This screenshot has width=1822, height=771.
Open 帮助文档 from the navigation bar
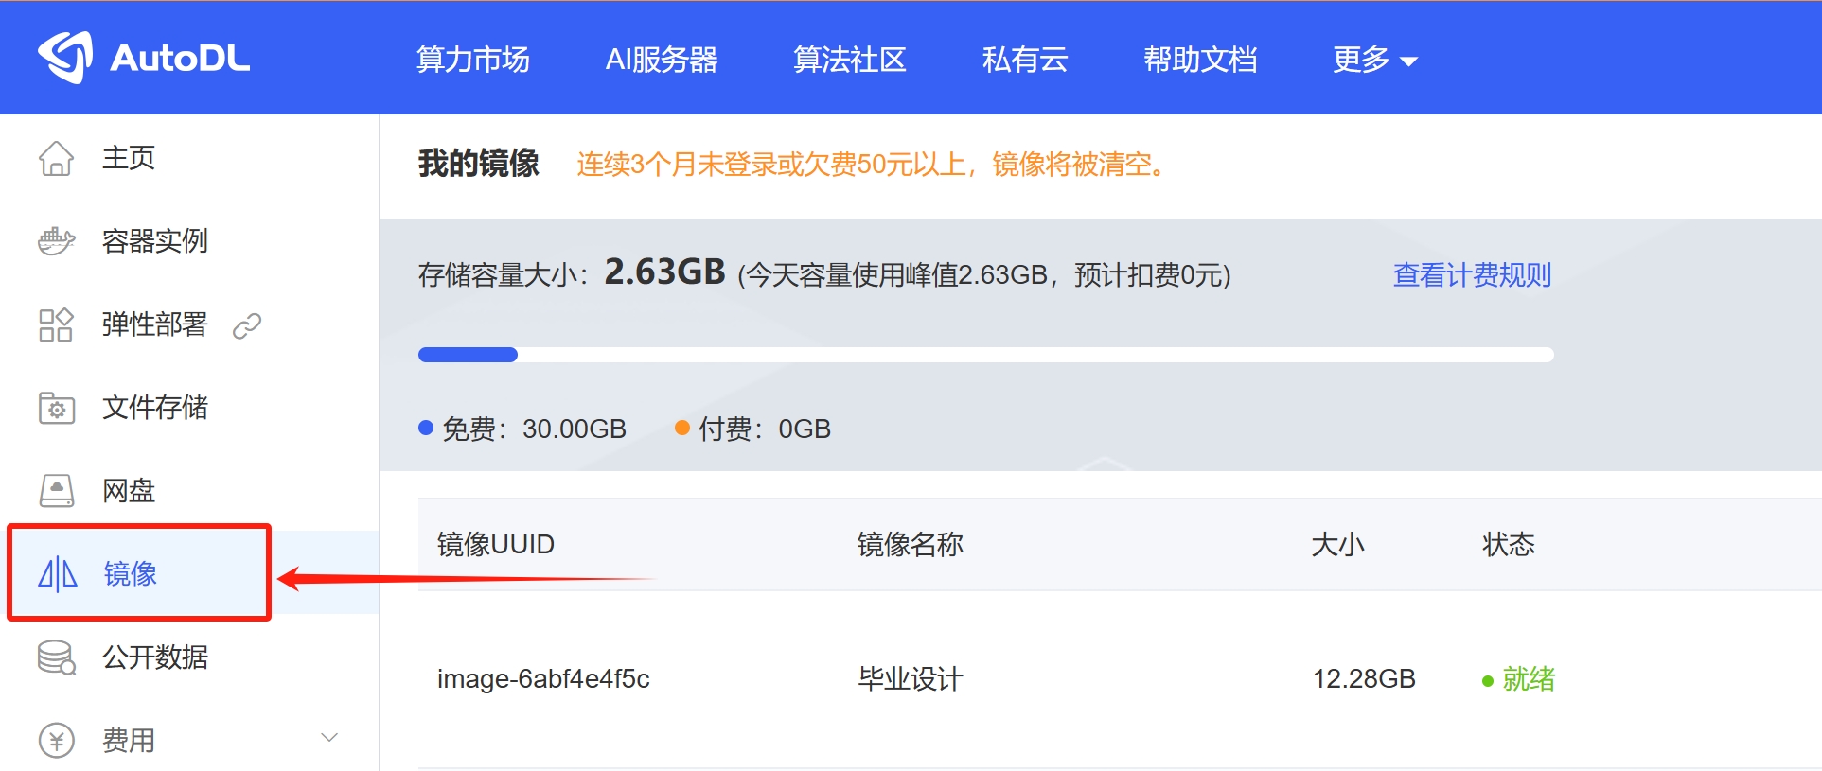1200,60
